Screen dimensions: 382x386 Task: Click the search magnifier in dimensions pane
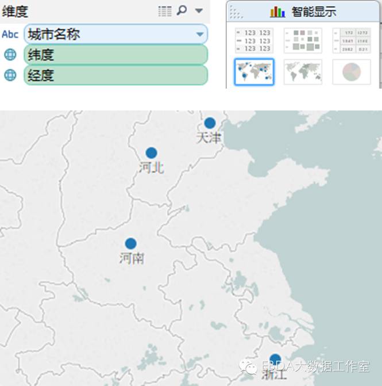pyautogui.click(x=182, y=10)
